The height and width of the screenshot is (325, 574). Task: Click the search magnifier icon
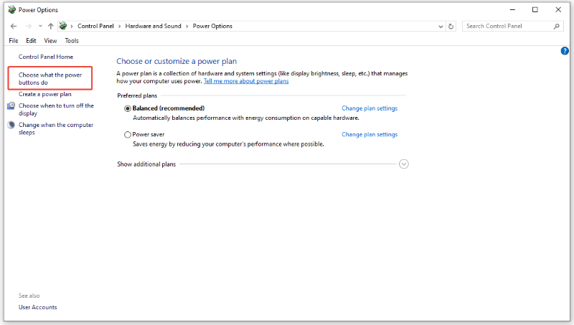557,27
